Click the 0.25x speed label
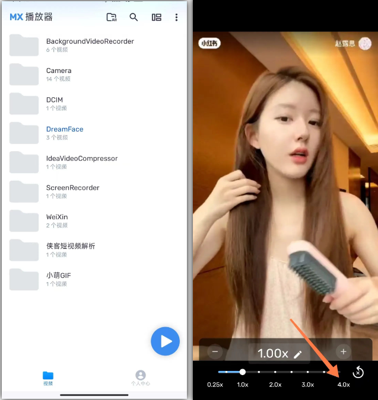378x400 pixels. click(215, 385)
